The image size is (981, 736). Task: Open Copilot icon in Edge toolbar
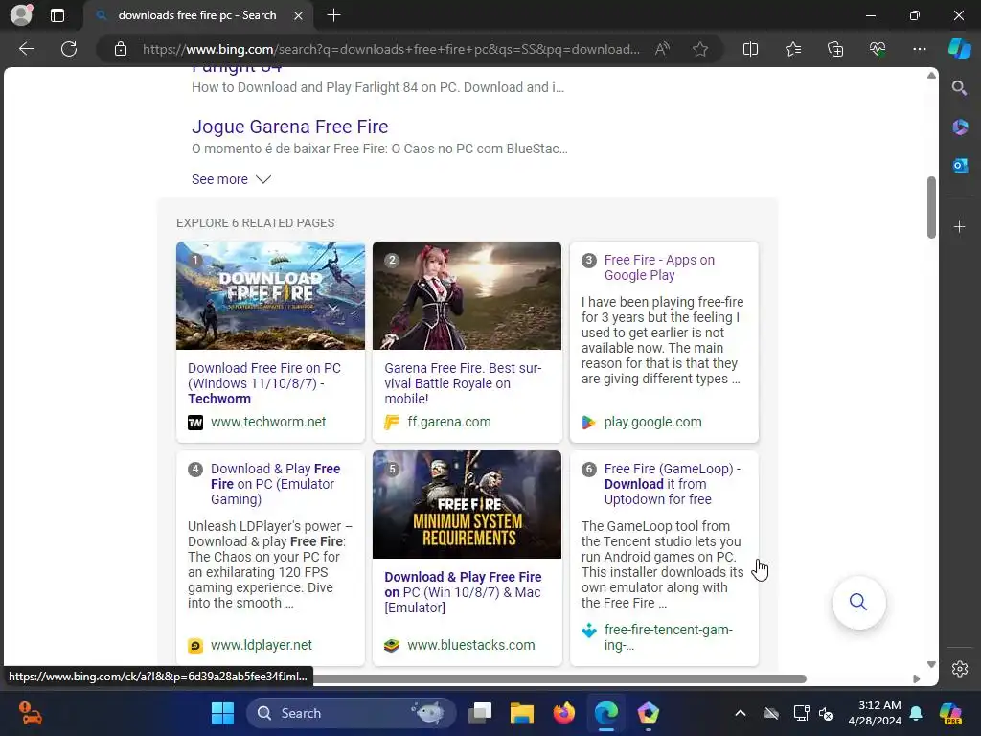[959, 49]
